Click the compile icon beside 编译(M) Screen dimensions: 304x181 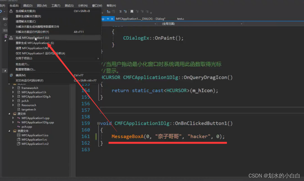[x=11, y=75]
